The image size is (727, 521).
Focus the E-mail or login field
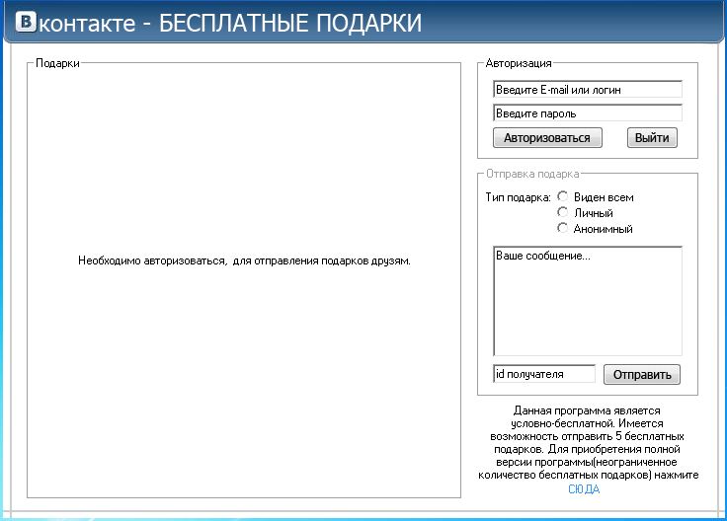588,90
